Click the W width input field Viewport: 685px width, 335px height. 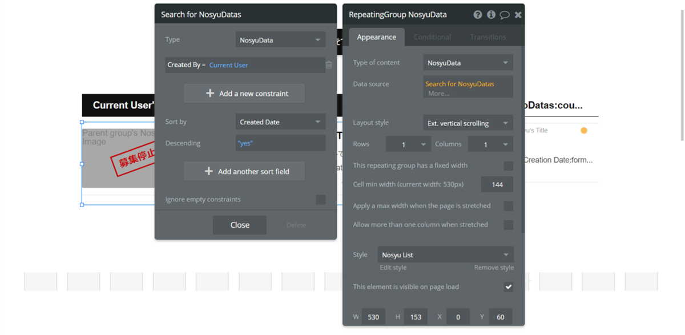click(373, 317)
